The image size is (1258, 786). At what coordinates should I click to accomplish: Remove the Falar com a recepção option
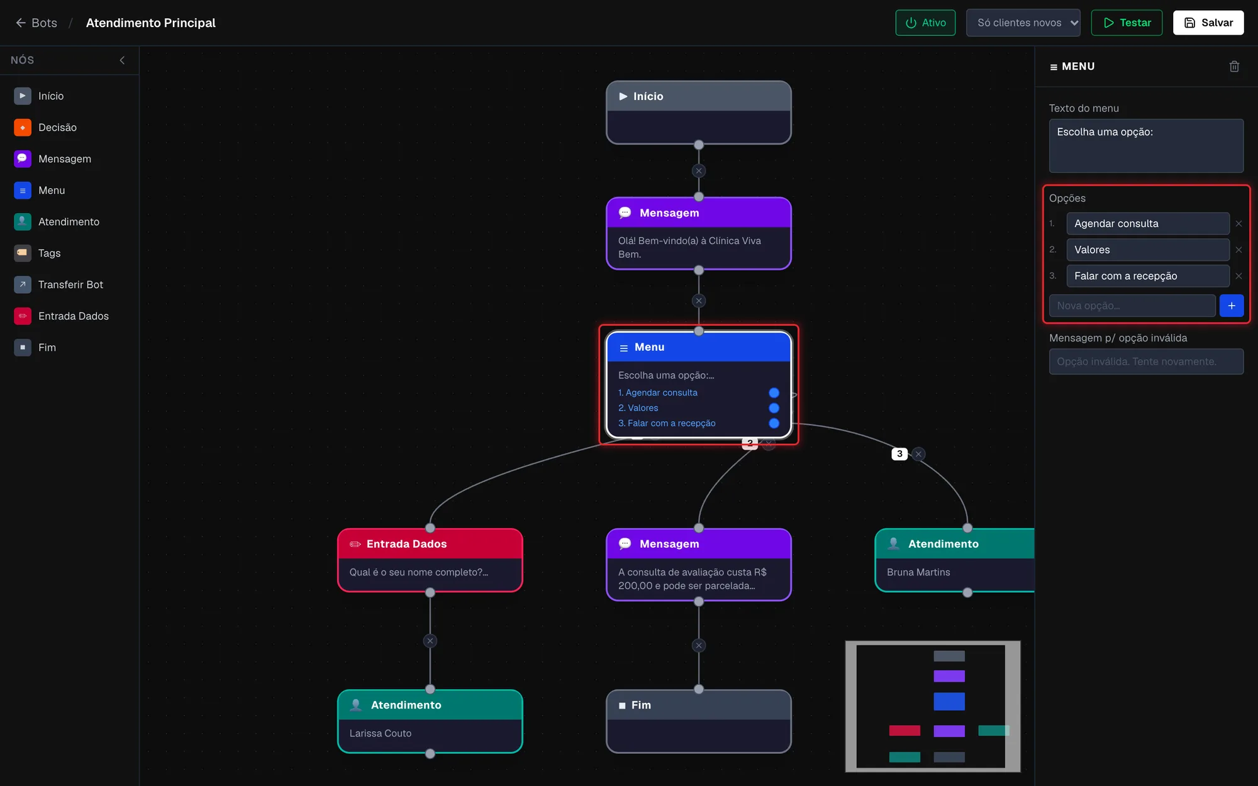coord(1239,276)
